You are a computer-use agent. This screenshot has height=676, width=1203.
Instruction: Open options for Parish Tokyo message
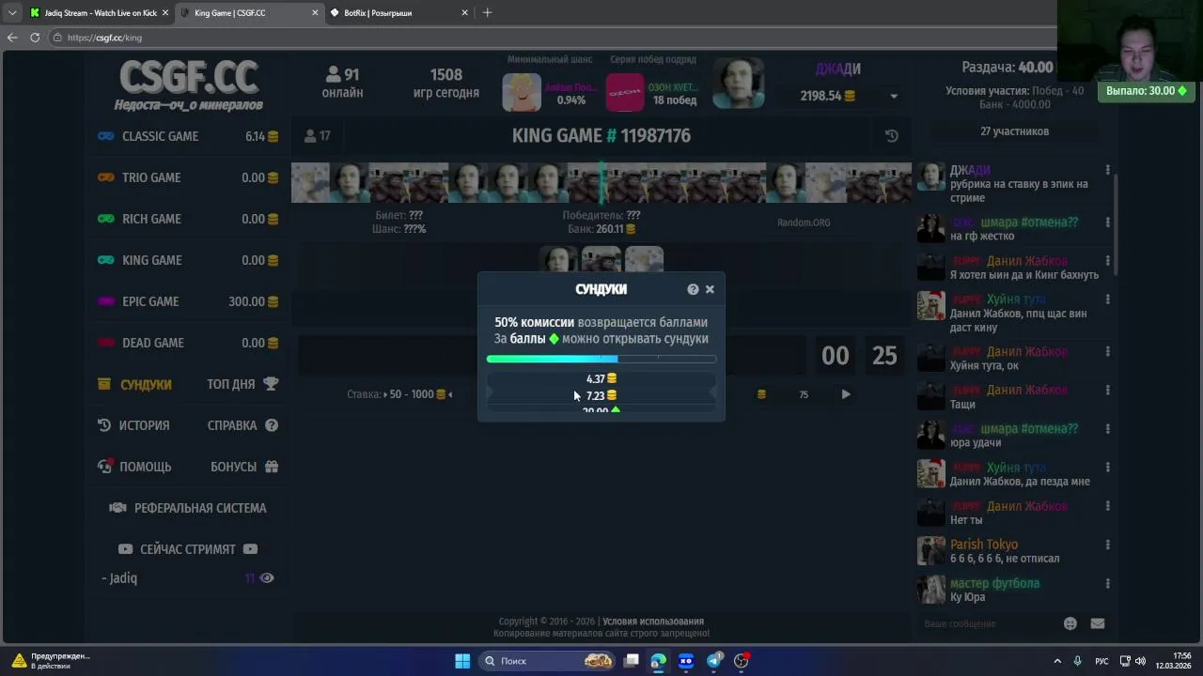[x=1108, y=545]
